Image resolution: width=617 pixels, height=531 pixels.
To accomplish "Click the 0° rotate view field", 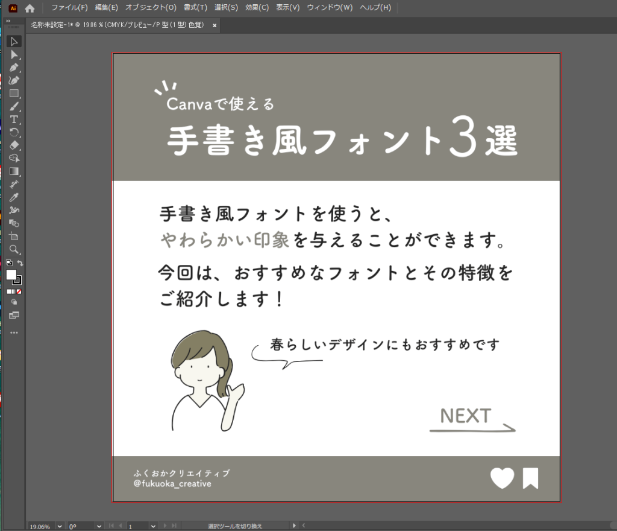I will (81, 526).
